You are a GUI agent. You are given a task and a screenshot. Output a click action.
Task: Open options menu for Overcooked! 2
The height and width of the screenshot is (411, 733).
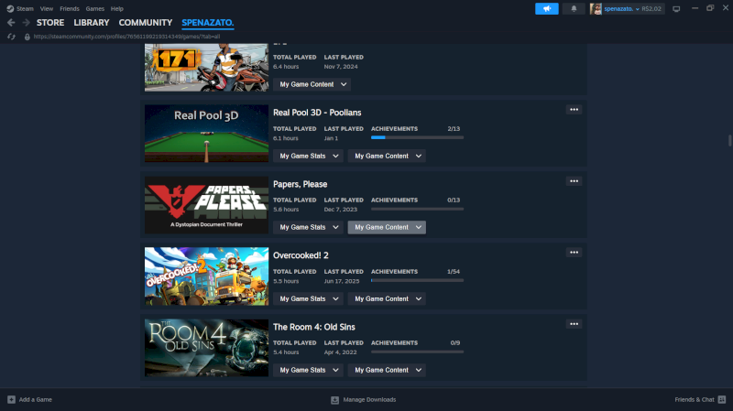[x=574, y=253]
